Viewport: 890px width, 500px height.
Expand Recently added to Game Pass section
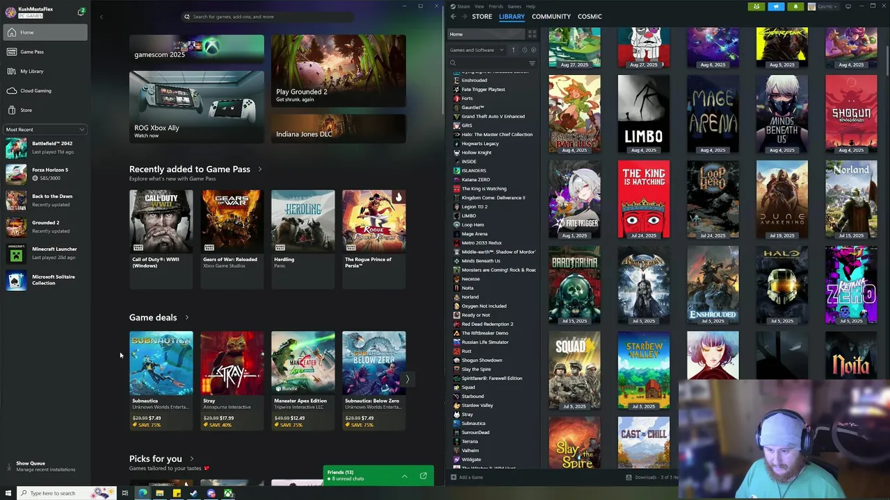[260, 169]
